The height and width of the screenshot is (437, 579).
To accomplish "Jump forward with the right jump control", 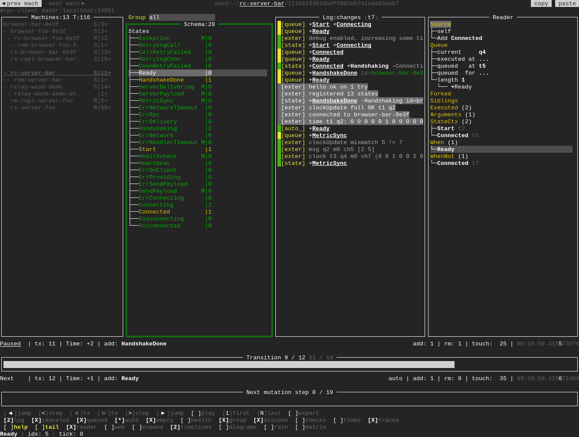I will (170, 413).
